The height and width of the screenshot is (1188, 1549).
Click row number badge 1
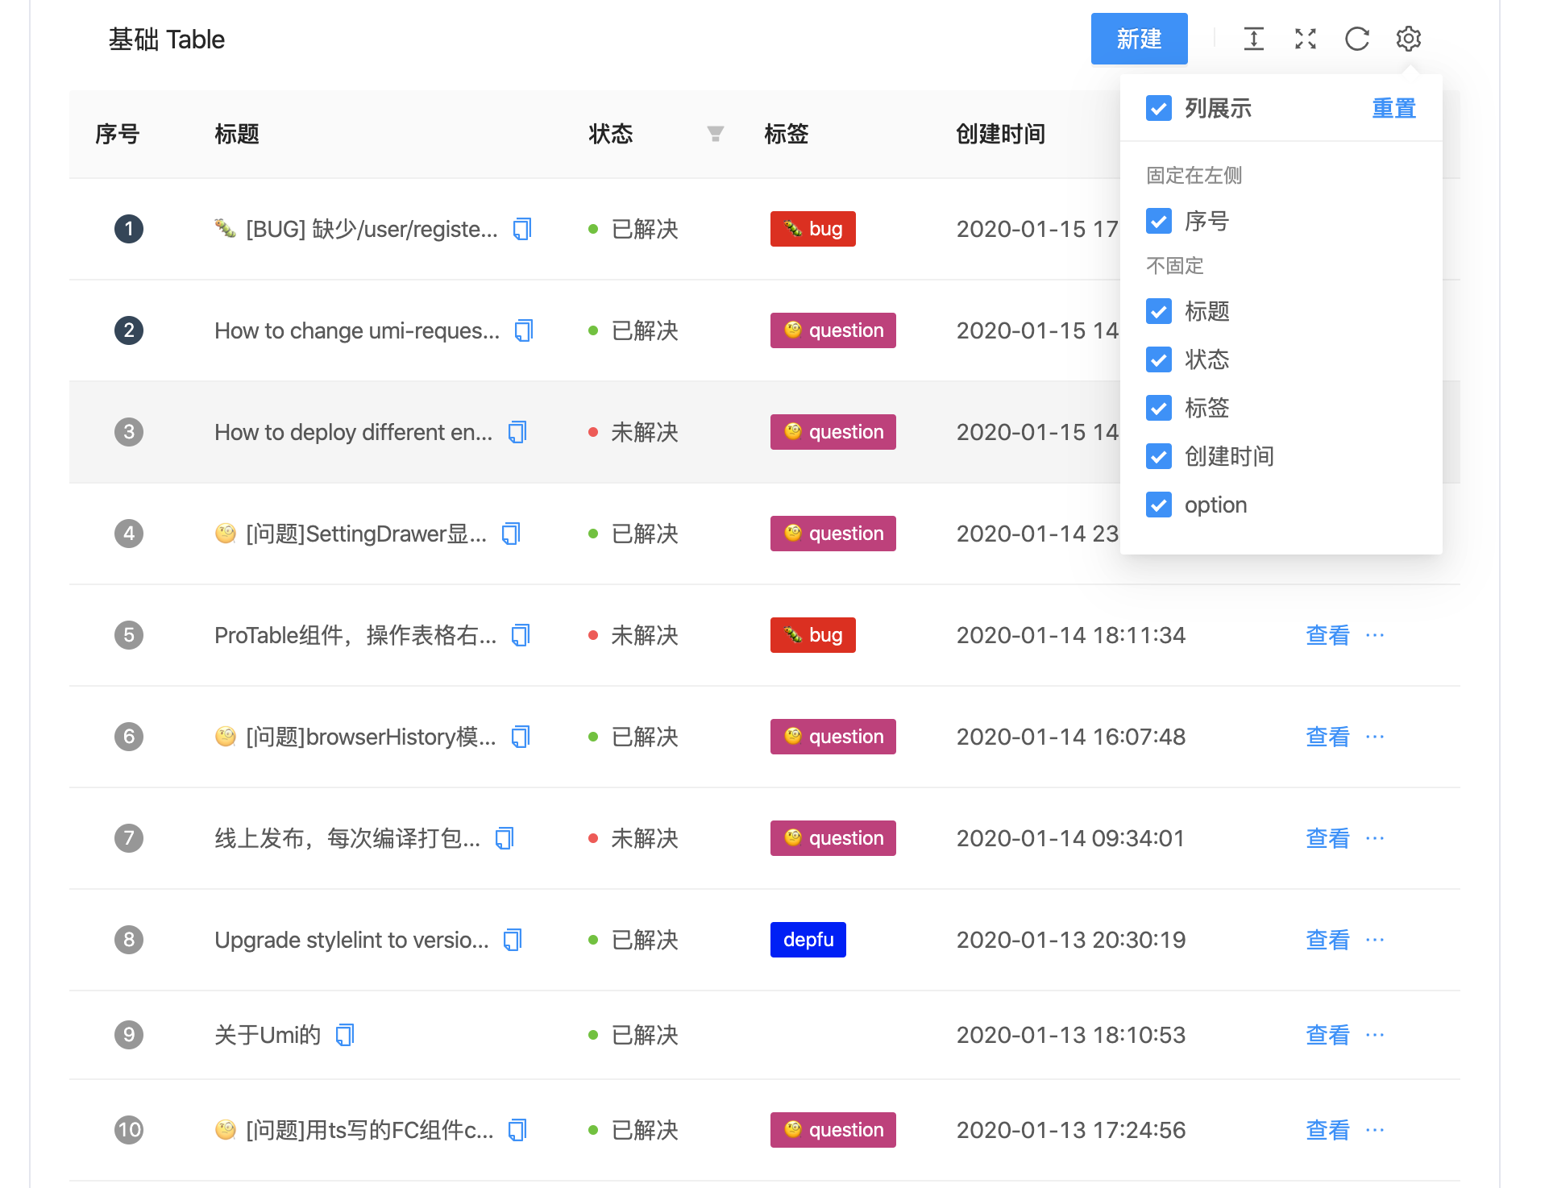pyautogui.click(x=129, y=229)
